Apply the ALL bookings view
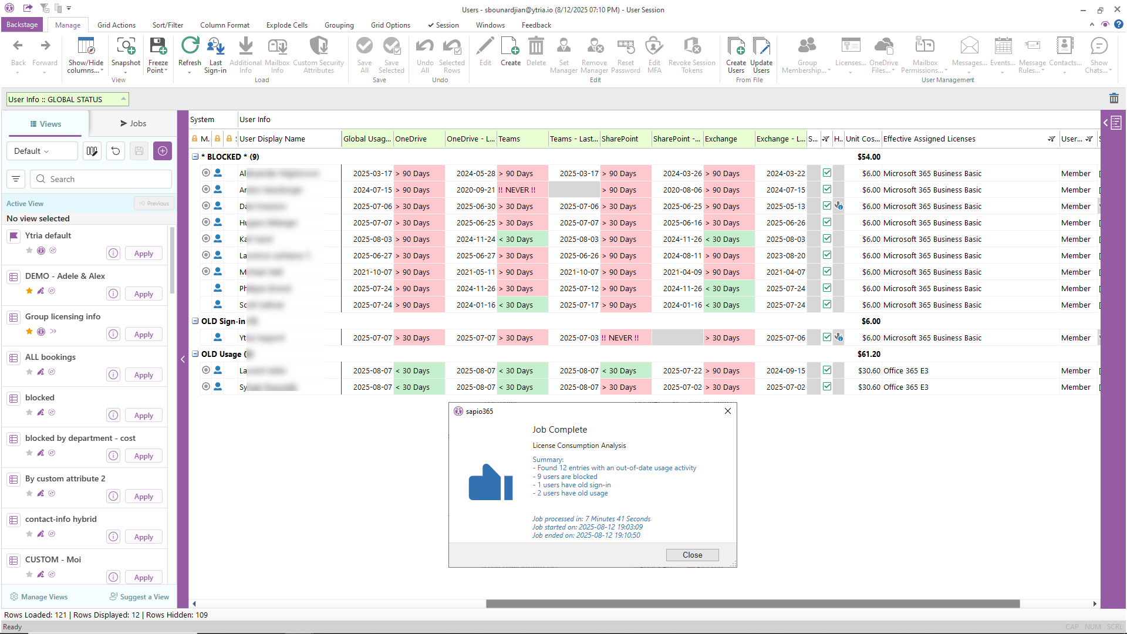1127x634 pixels. point(143,375)
